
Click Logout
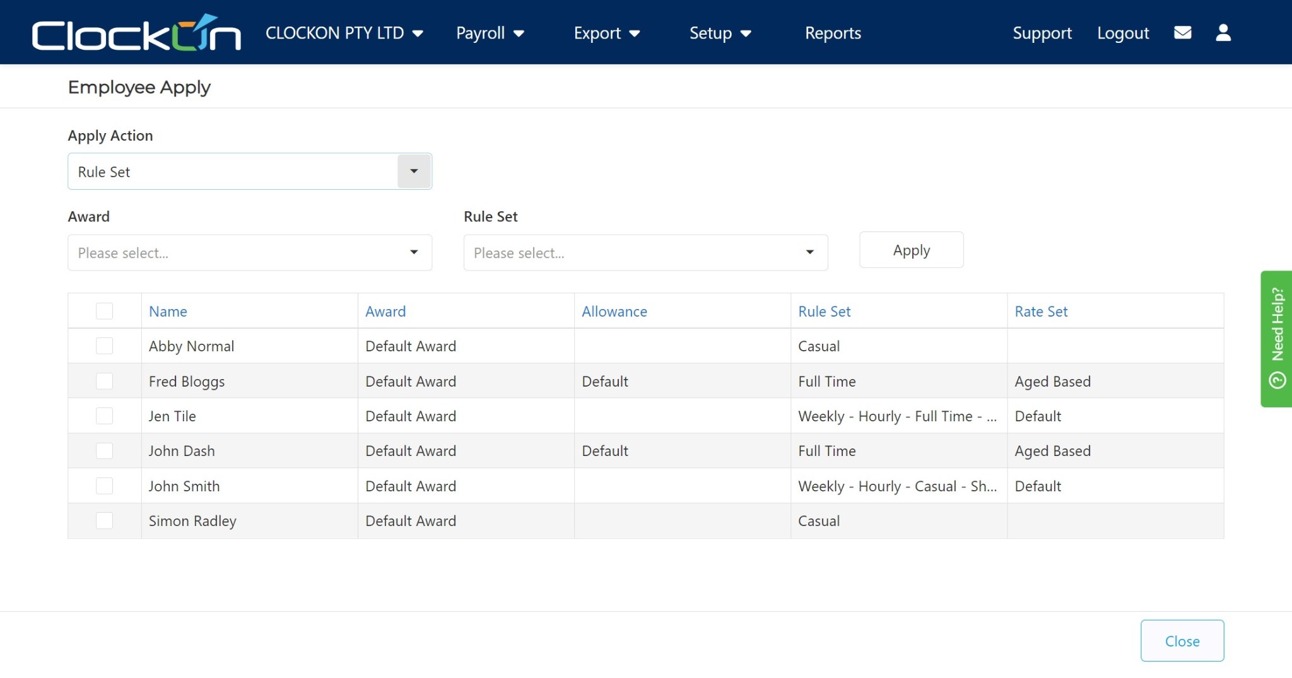click(x=1123, y=33)
